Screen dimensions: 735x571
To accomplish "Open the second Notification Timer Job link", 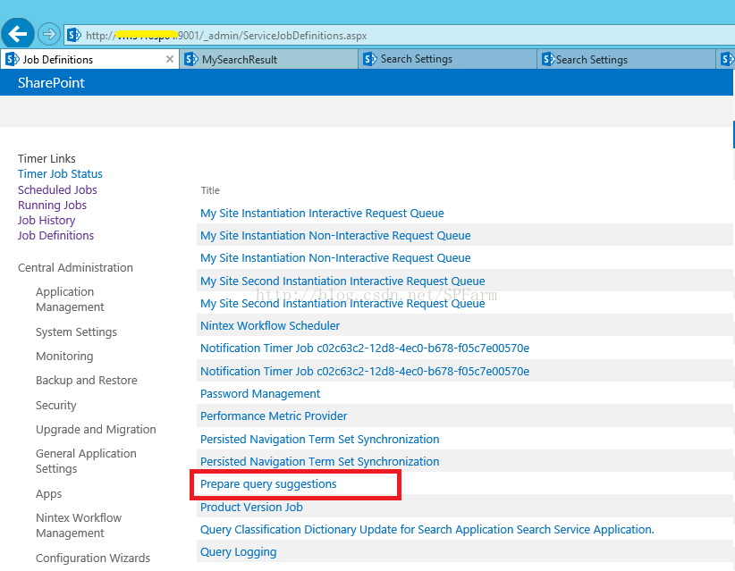I will pyautogui.click(x=365, y=372).
